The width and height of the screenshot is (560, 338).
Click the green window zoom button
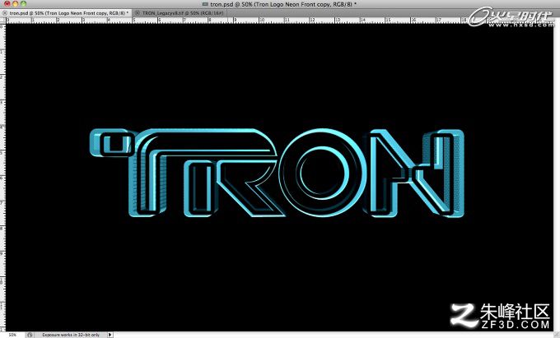(24, 3)
